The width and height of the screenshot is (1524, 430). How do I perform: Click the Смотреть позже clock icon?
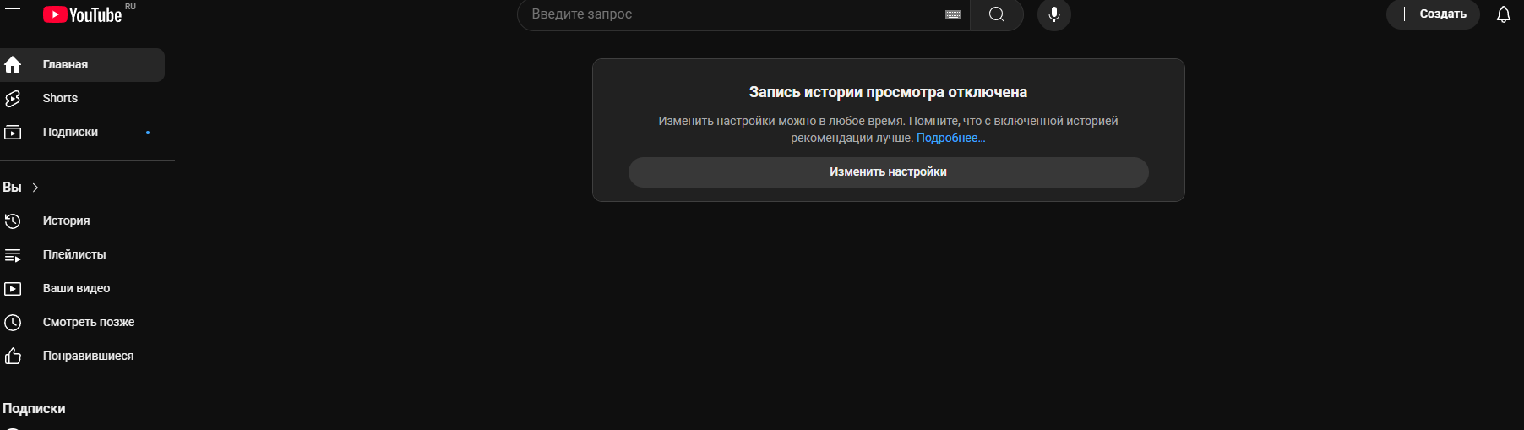pos(13,322)
